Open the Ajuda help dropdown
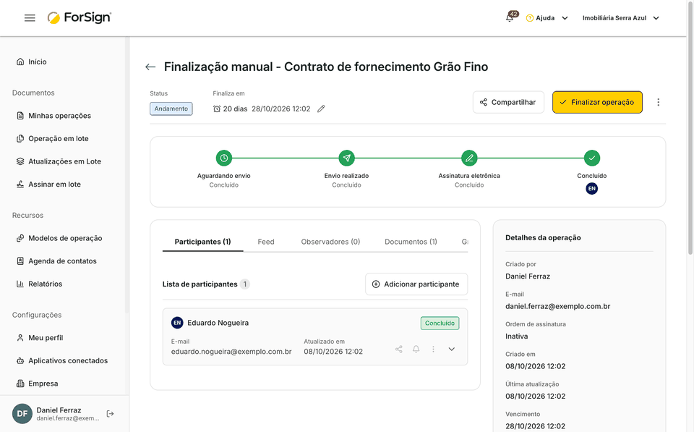 (547, 18)
